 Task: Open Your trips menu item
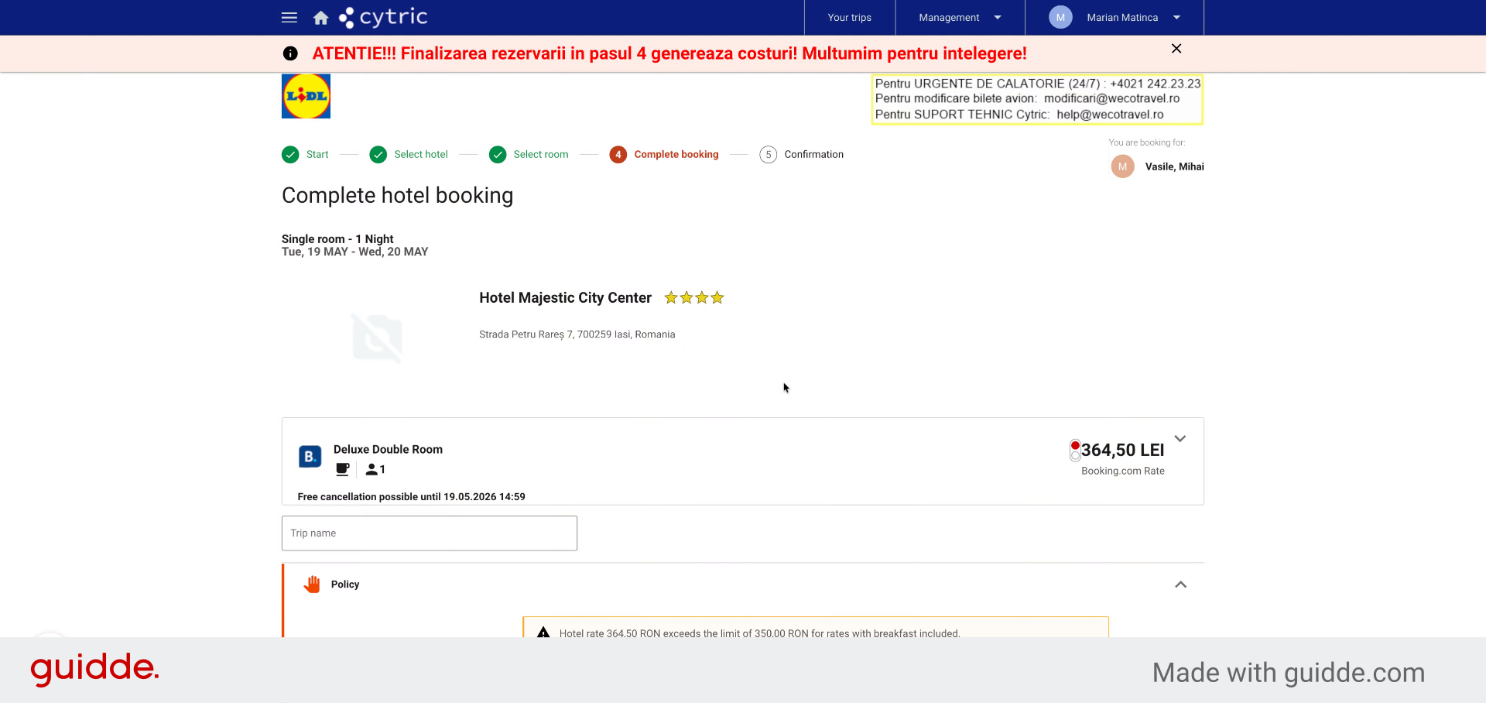point(849,17)
